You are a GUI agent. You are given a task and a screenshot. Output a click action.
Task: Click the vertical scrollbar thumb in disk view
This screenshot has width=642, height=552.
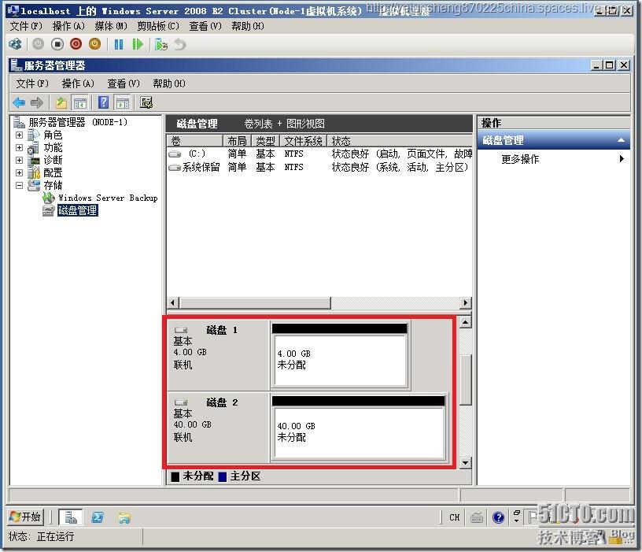pos(465,380)
